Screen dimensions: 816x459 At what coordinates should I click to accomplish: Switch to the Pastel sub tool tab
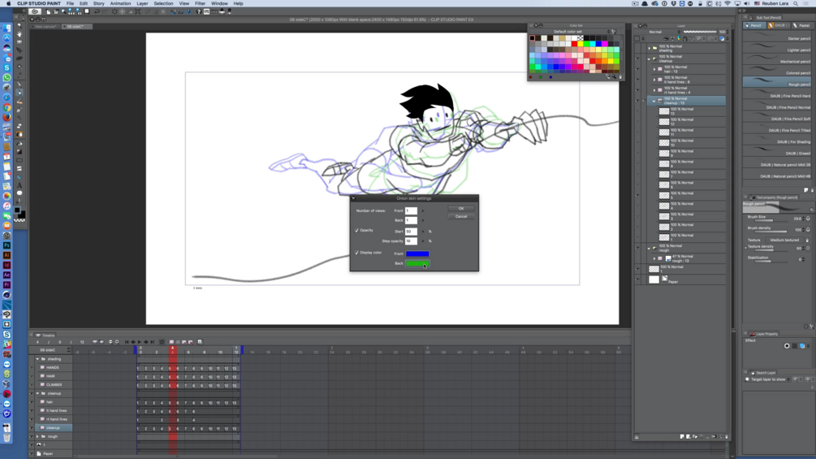tap(803, 25)
